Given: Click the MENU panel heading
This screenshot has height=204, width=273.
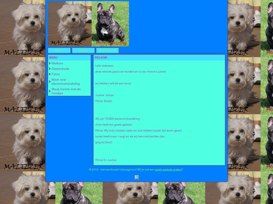Looking at the screenshot, I should [x=53, y=58].
